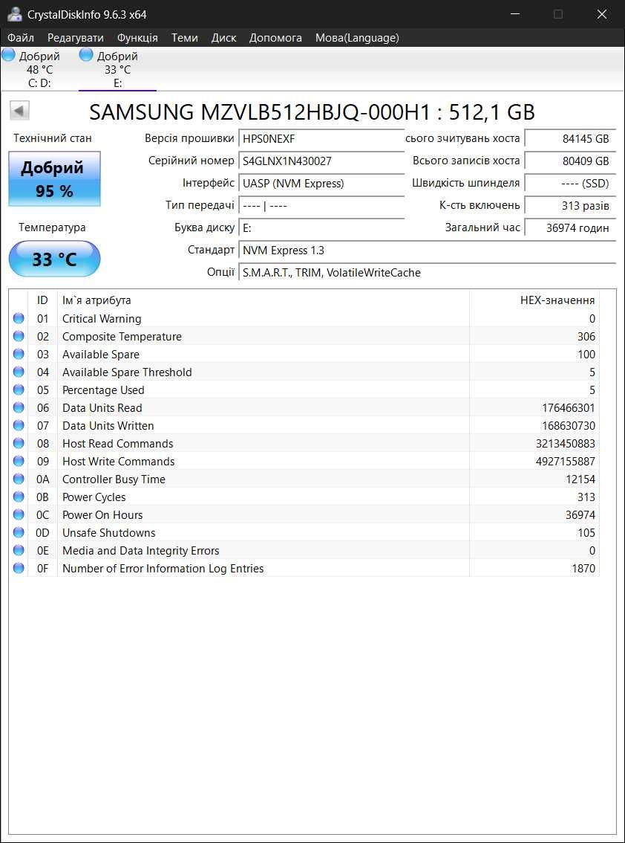Open the Файл menu
Screen dimensions: 625x843
pyautogui.click(x=21, y=38)
